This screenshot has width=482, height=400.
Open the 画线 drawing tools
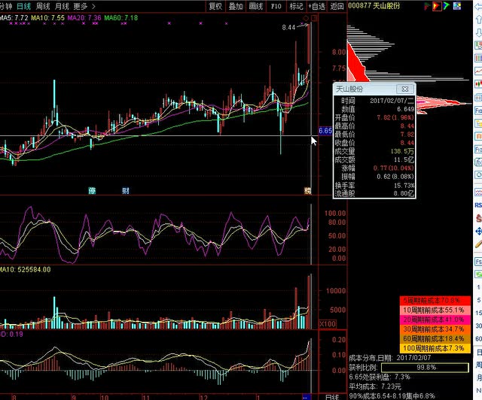pos(256,6)
